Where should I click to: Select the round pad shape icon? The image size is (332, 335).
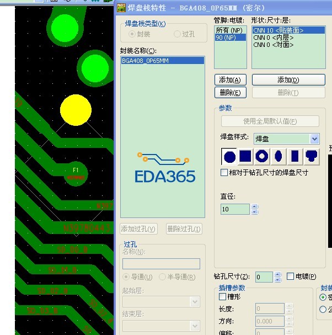229,157
